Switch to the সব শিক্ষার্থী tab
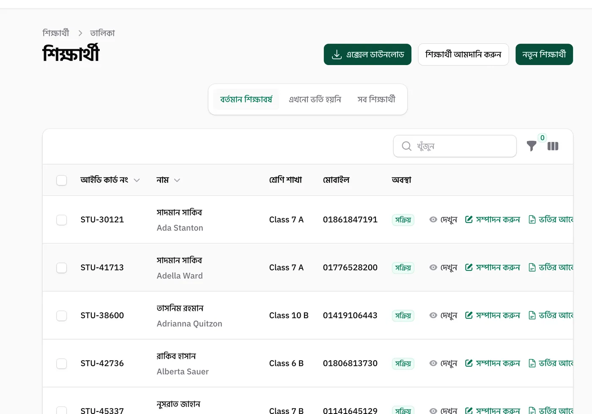The width and height of the screenshot is (592, 414). tap(376, 99)
